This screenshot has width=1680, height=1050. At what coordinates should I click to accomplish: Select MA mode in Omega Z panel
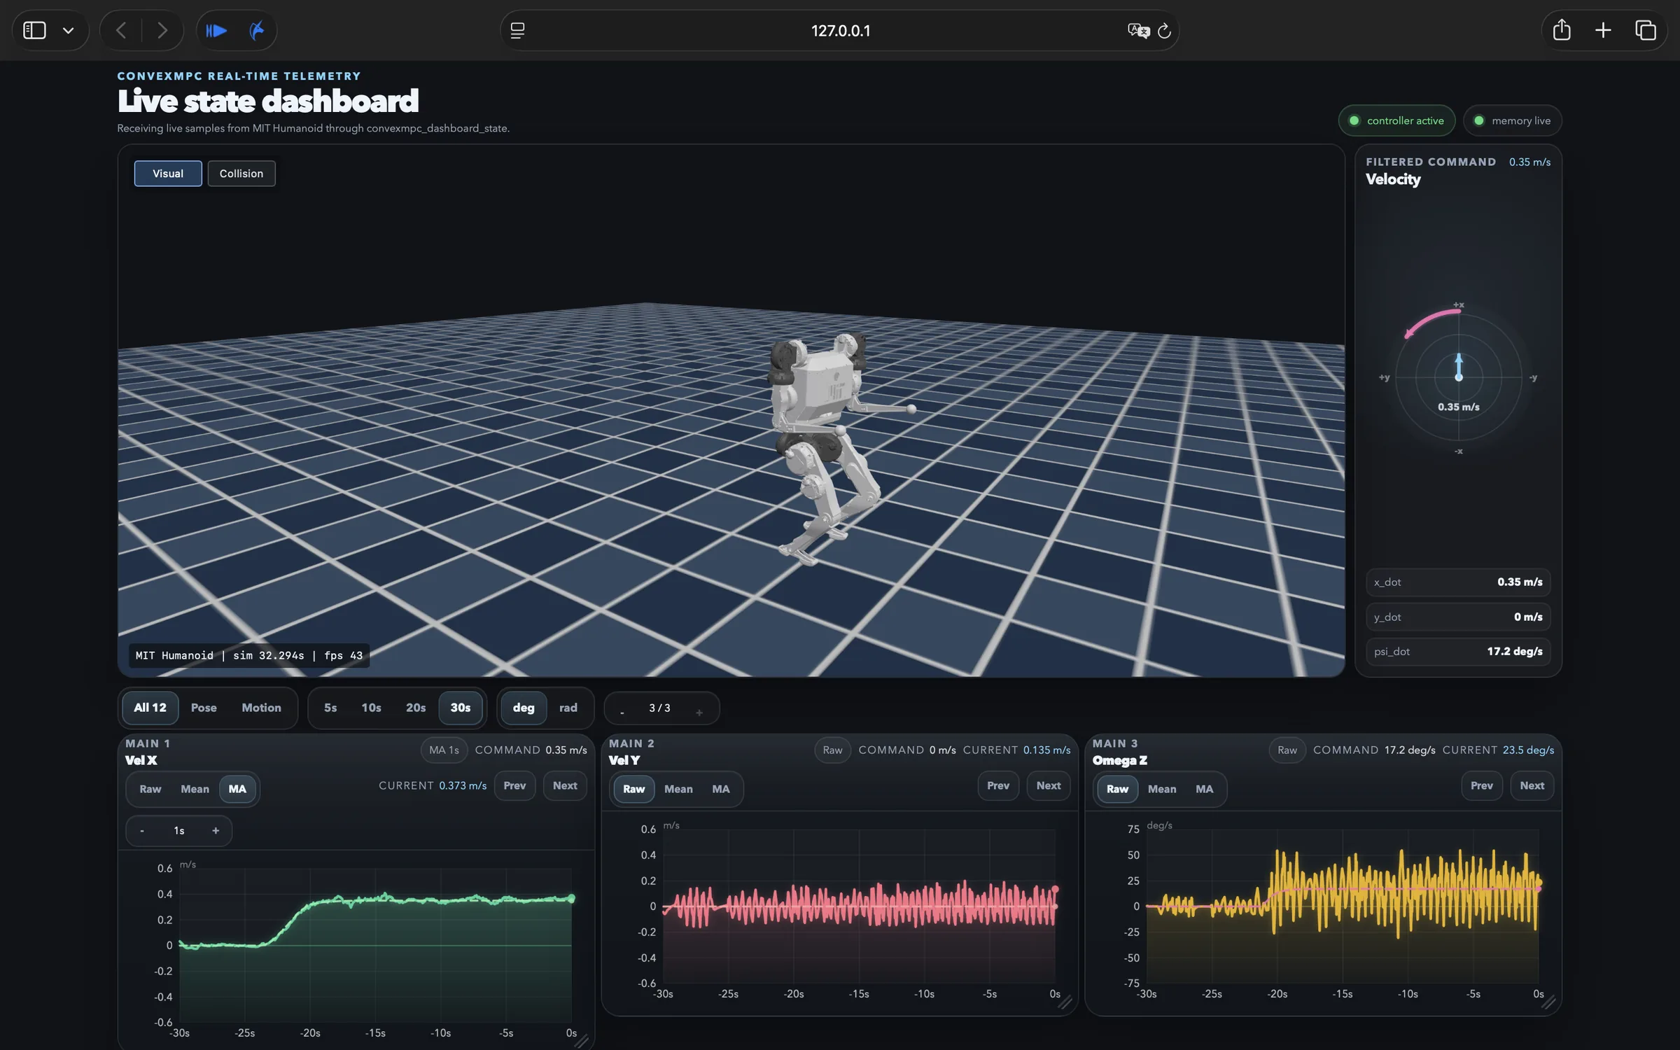click(1205, 789)
